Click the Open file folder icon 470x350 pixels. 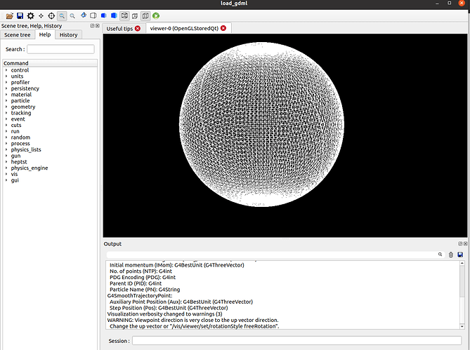tap(10, 16)
